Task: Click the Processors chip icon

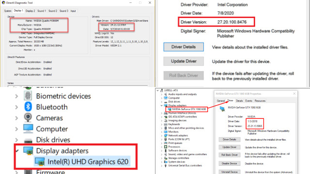Action: tap(166, 146)
